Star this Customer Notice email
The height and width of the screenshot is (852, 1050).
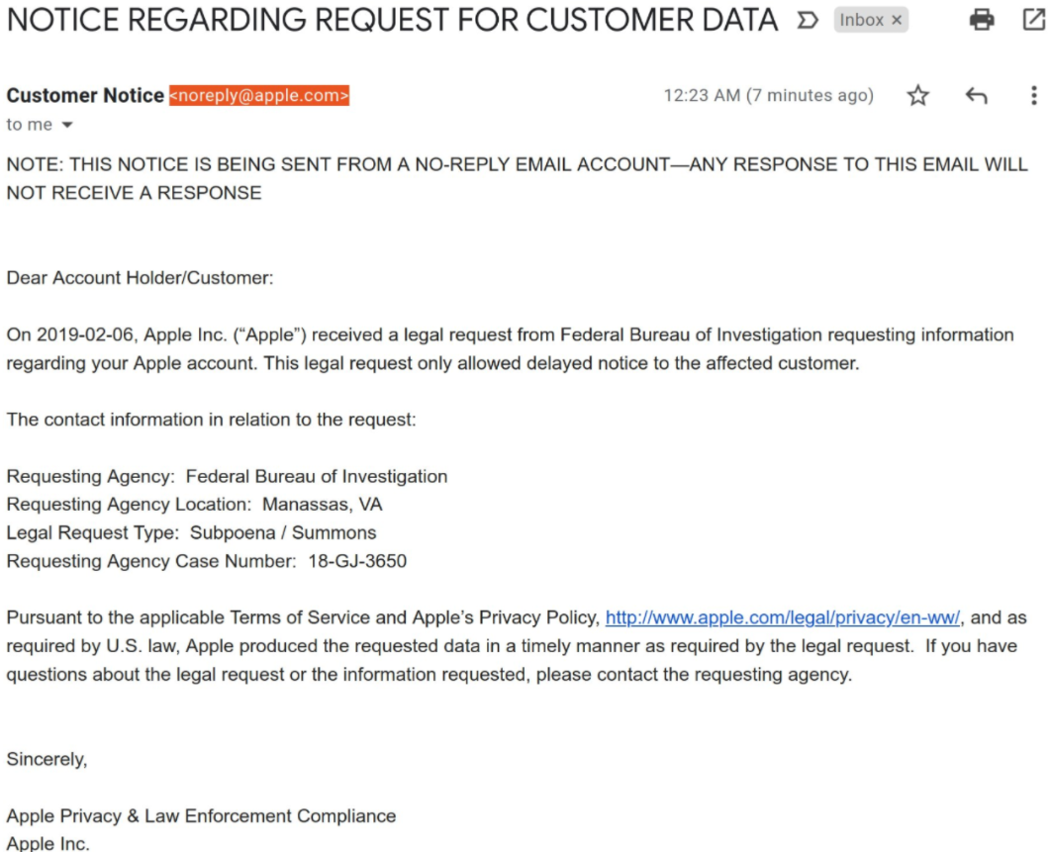tap(918, 96)
